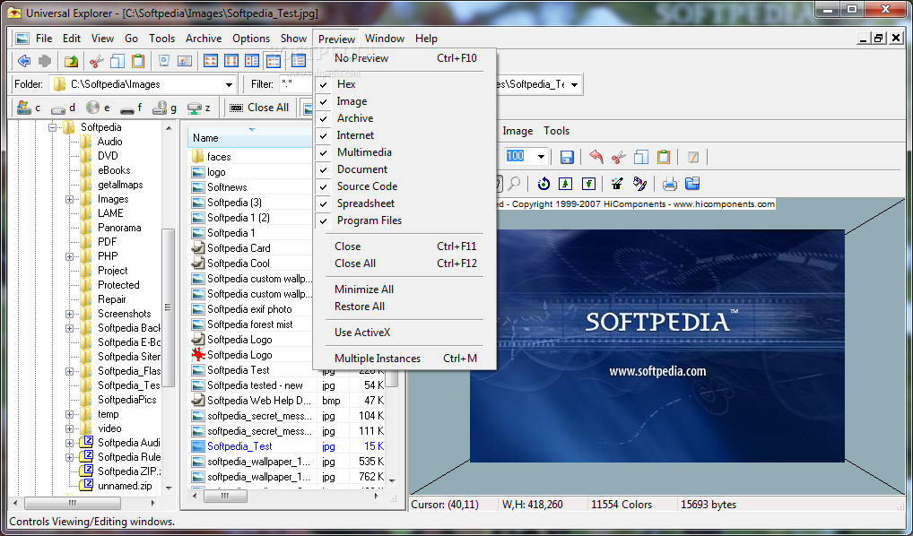Click the Close All toolbar button
The width and height of the screenshot is (913, 536).
coord(260,108)
